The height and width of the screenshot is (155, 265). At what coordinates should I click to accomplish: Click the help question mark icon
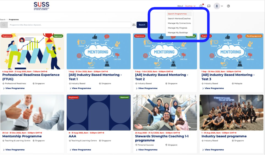[228, 6]
